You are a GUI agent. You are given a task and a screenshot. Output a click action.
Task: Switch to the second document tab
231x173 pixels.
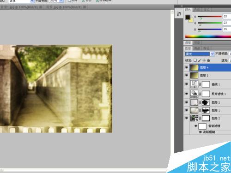coord(66,7)
